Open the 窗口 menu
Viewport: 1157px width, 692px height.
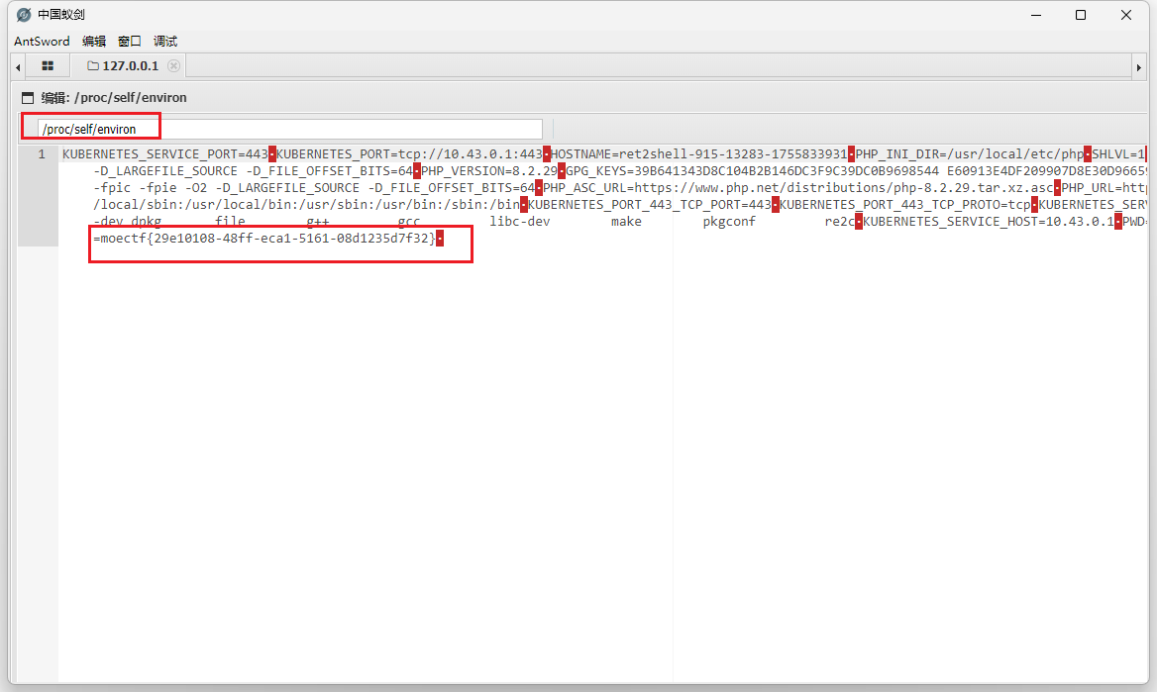pos(130,42)
